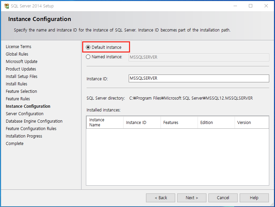Select the Install Setup Files step
275x207 pixels.
tap(22, 77)
